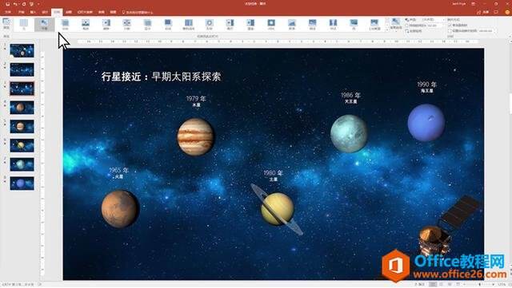This screenshot has width=512, height=288.
Task: Select slide 4 thumbnail with Mars
Action: tap(22, 108)
